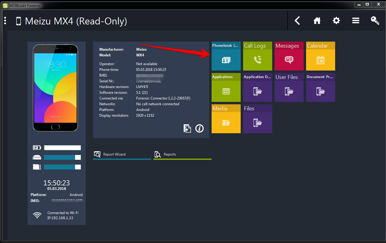Open the Messages tile

(x=289, y=56)
